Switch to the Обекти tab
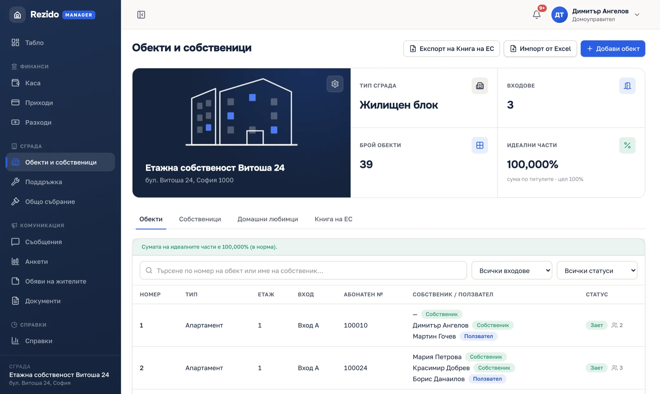660x394 pixels. pyautogui.click(x=151, y=219)
